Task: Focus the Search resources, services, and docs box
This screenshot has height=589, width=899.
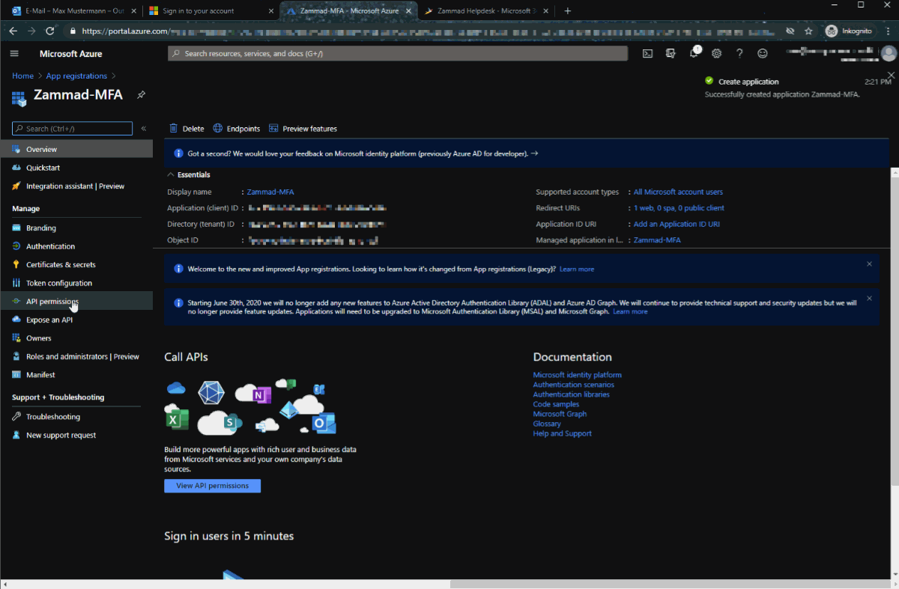Action: pyautogui.click(x=398, y=54)
